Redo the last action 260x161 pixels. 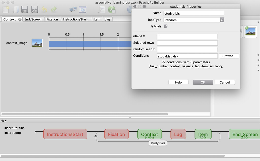54,9
